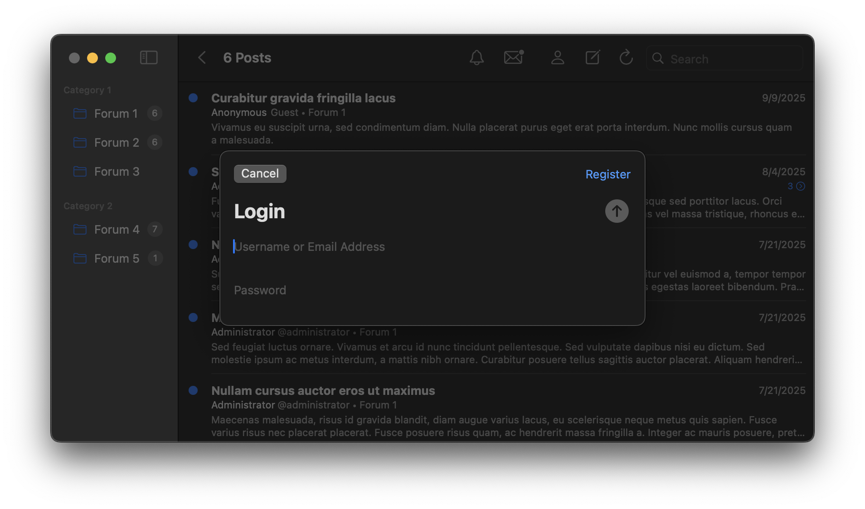The width and height of the screenshot is (865, 509).
Task: Open notifications bell icon
Action: coord(476,58)
